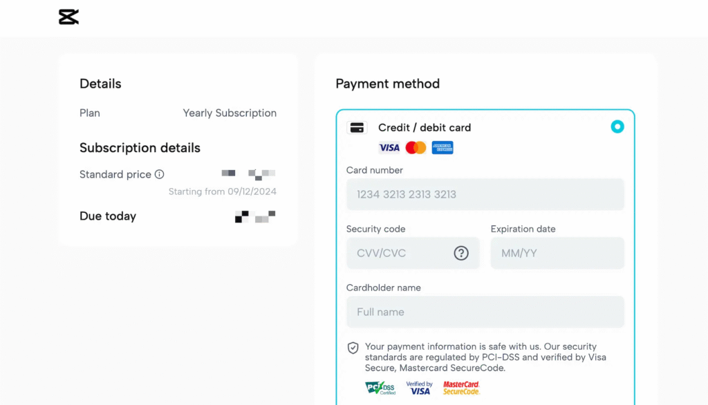Select the Credit / debit card radio button

tap(617, 126)
